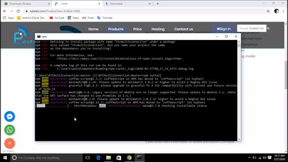Screen dimensions: 288x162
Task: Open Chrome's three-dot menu
Action: click(283, 11)
